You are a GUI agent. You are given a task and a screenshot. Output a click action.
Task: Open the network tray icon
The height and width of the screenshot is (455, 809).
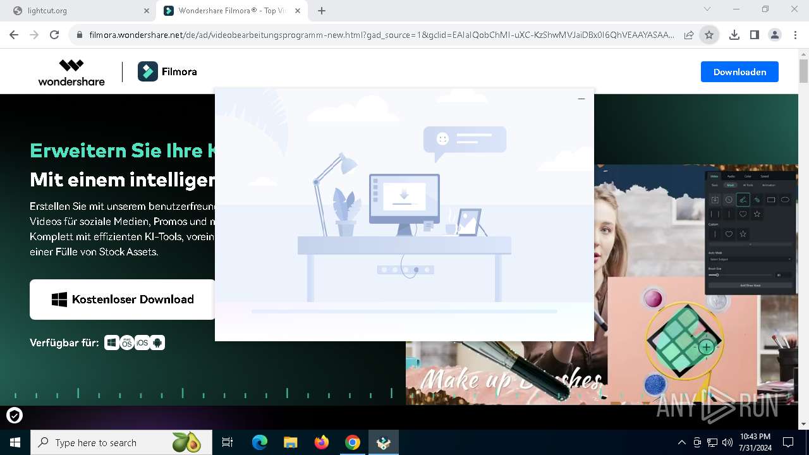pos(712,442)
